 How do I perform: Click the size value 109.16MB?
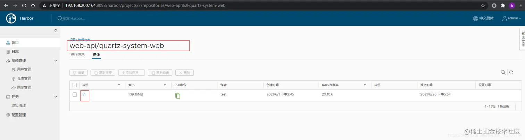pos(136,94)
